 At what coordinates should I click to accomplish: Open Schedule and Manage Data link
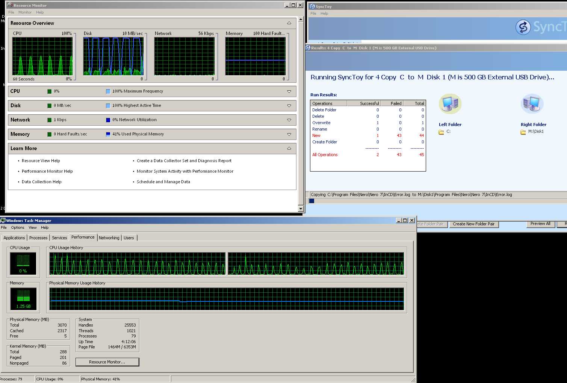click(x=163, y=182)
